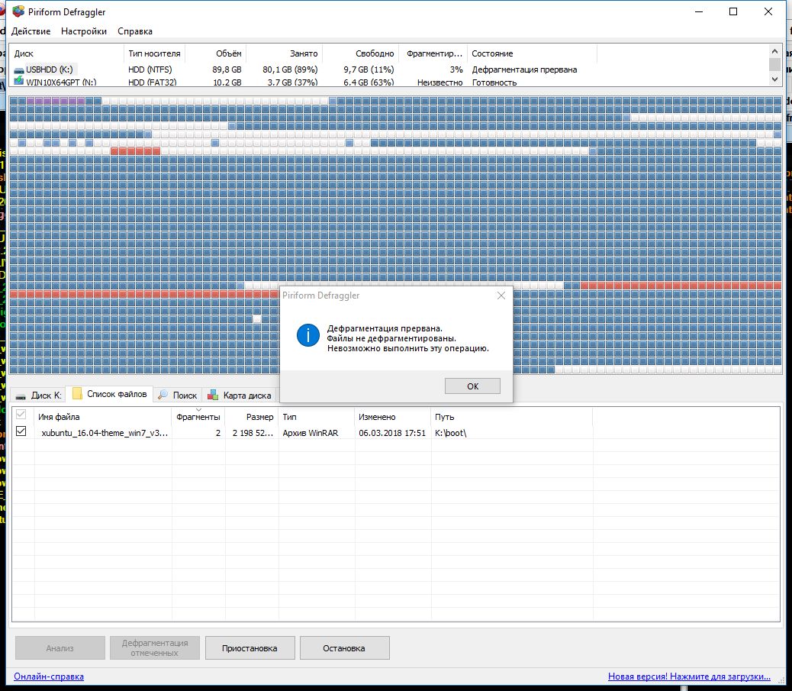Click the K:\boot\ path cell
Image resolution: width=792 pixels, height=691 pixels.
450,433
